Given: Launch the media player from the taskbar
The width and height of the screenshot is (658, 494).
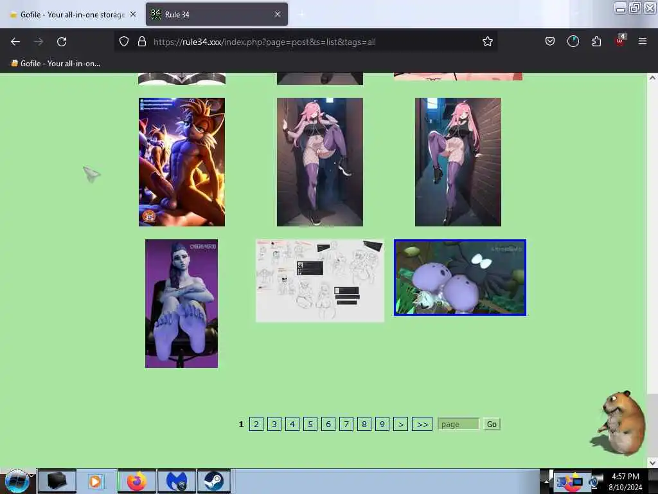Looking at the screenshot, I should (x=95, y=481).
